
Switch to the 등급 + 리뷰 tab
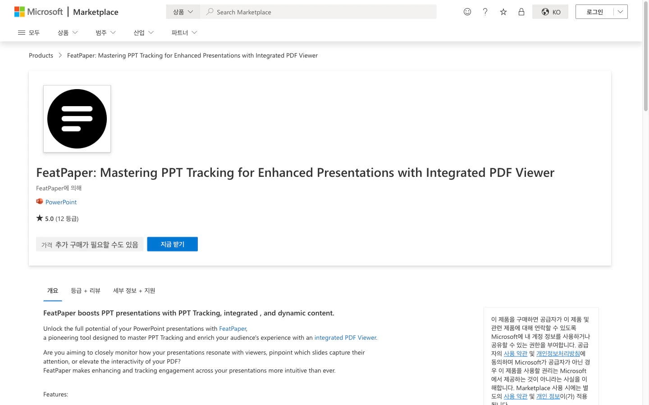coord(86,290)
